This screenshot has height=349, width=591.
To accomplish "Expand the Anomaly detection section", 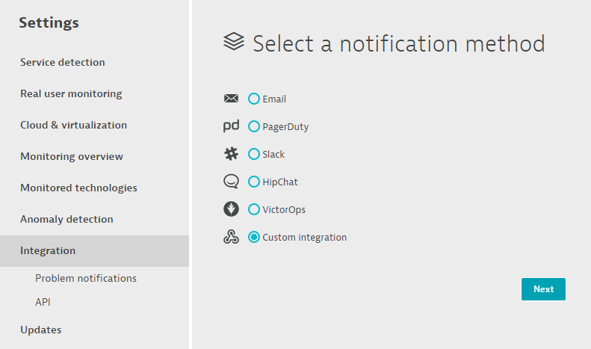I will [66, 219].
